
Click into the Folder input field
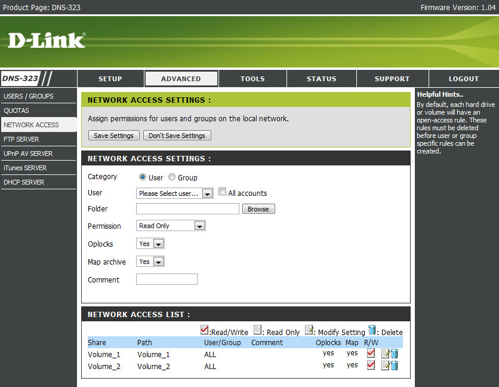pyautogui.click(x=187, y=208)
